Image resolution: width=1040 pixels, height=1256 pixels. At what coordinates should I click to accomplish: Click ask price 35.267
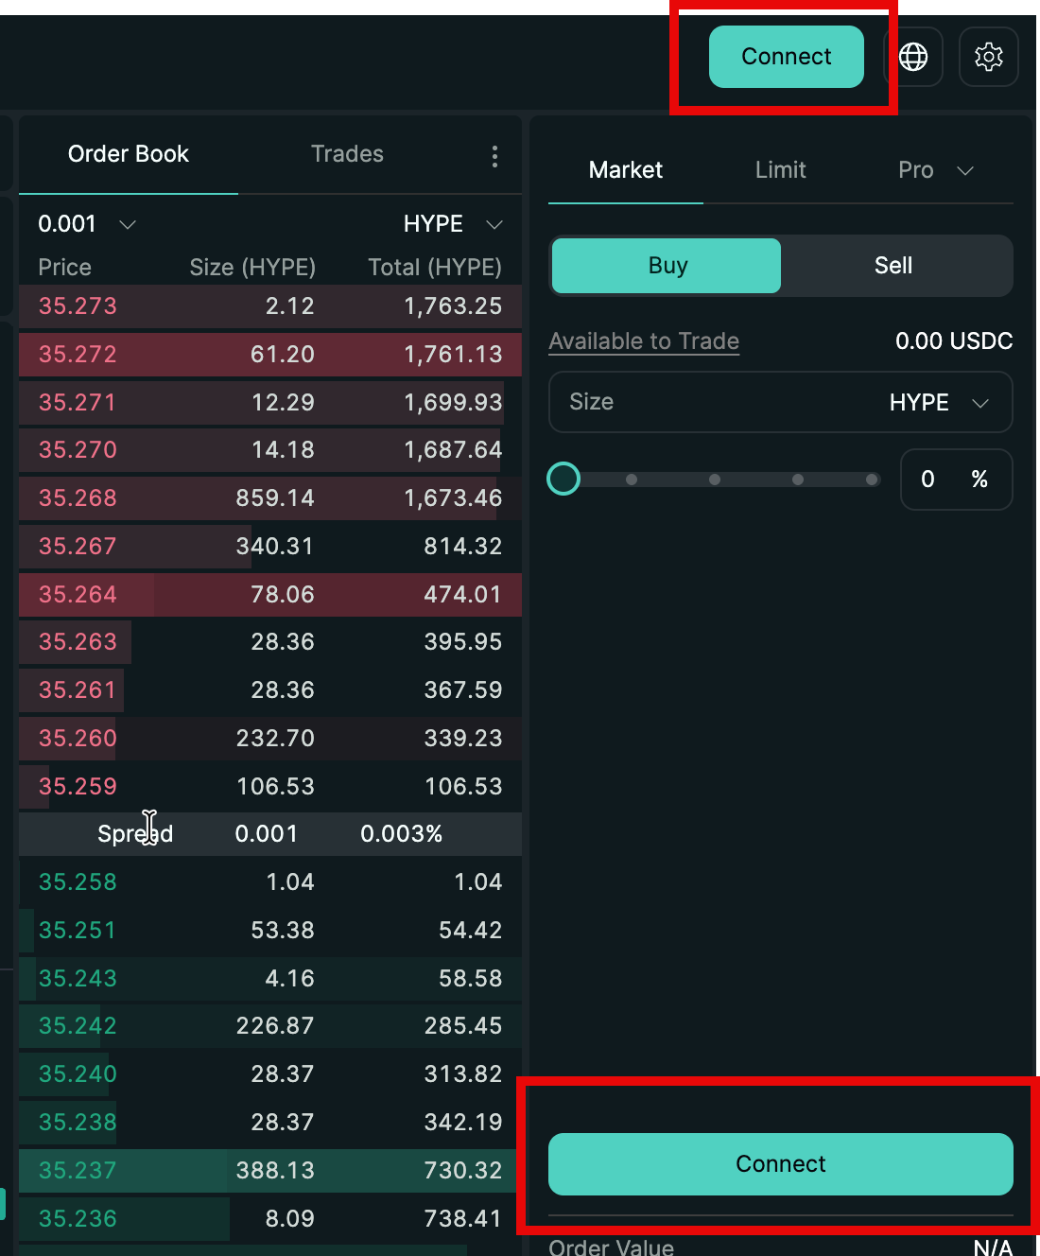point(78,547)
